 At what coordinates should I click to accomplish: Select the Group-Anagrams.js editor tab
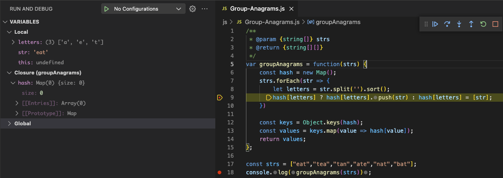click(257, 9)
